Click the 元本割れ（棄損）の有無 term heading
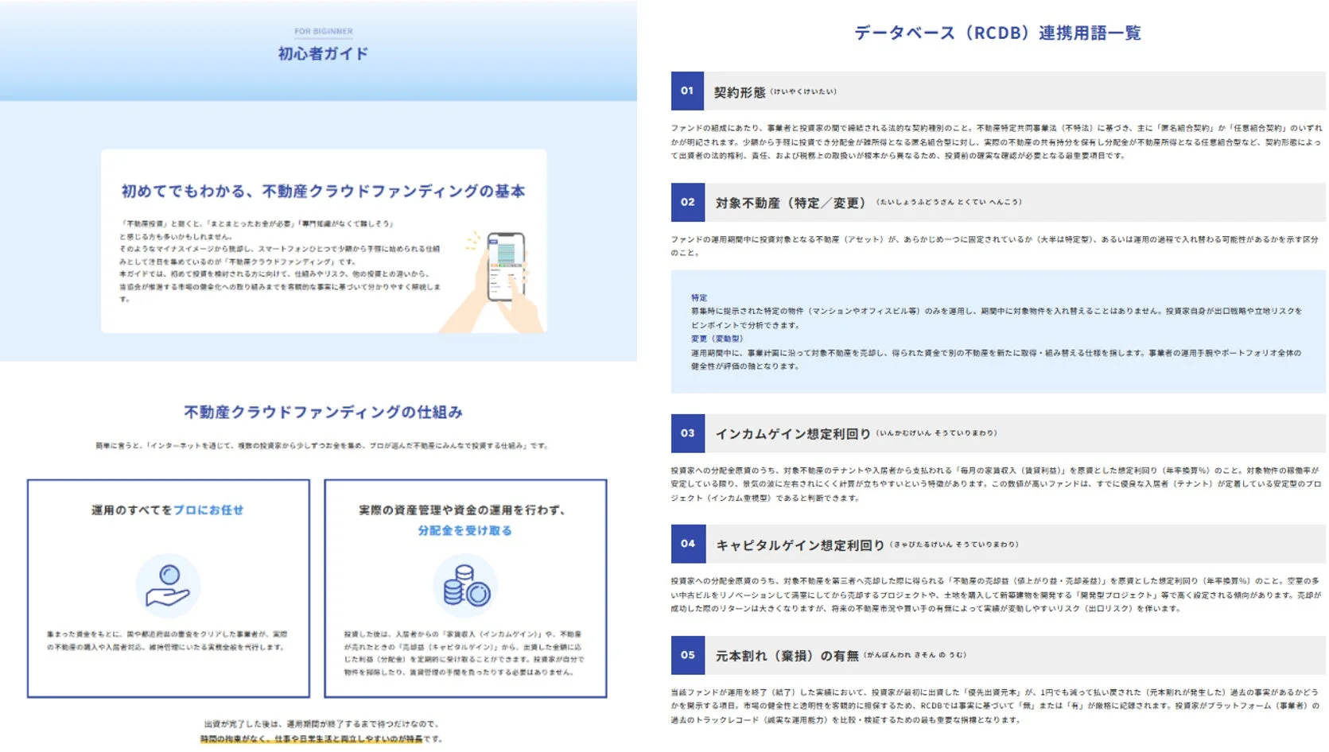 click(787, 656)
